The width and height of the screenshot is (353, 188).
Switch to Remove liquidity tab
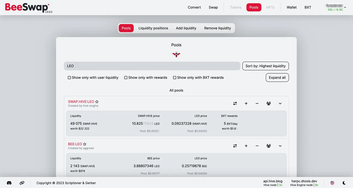tap(218, 28)
